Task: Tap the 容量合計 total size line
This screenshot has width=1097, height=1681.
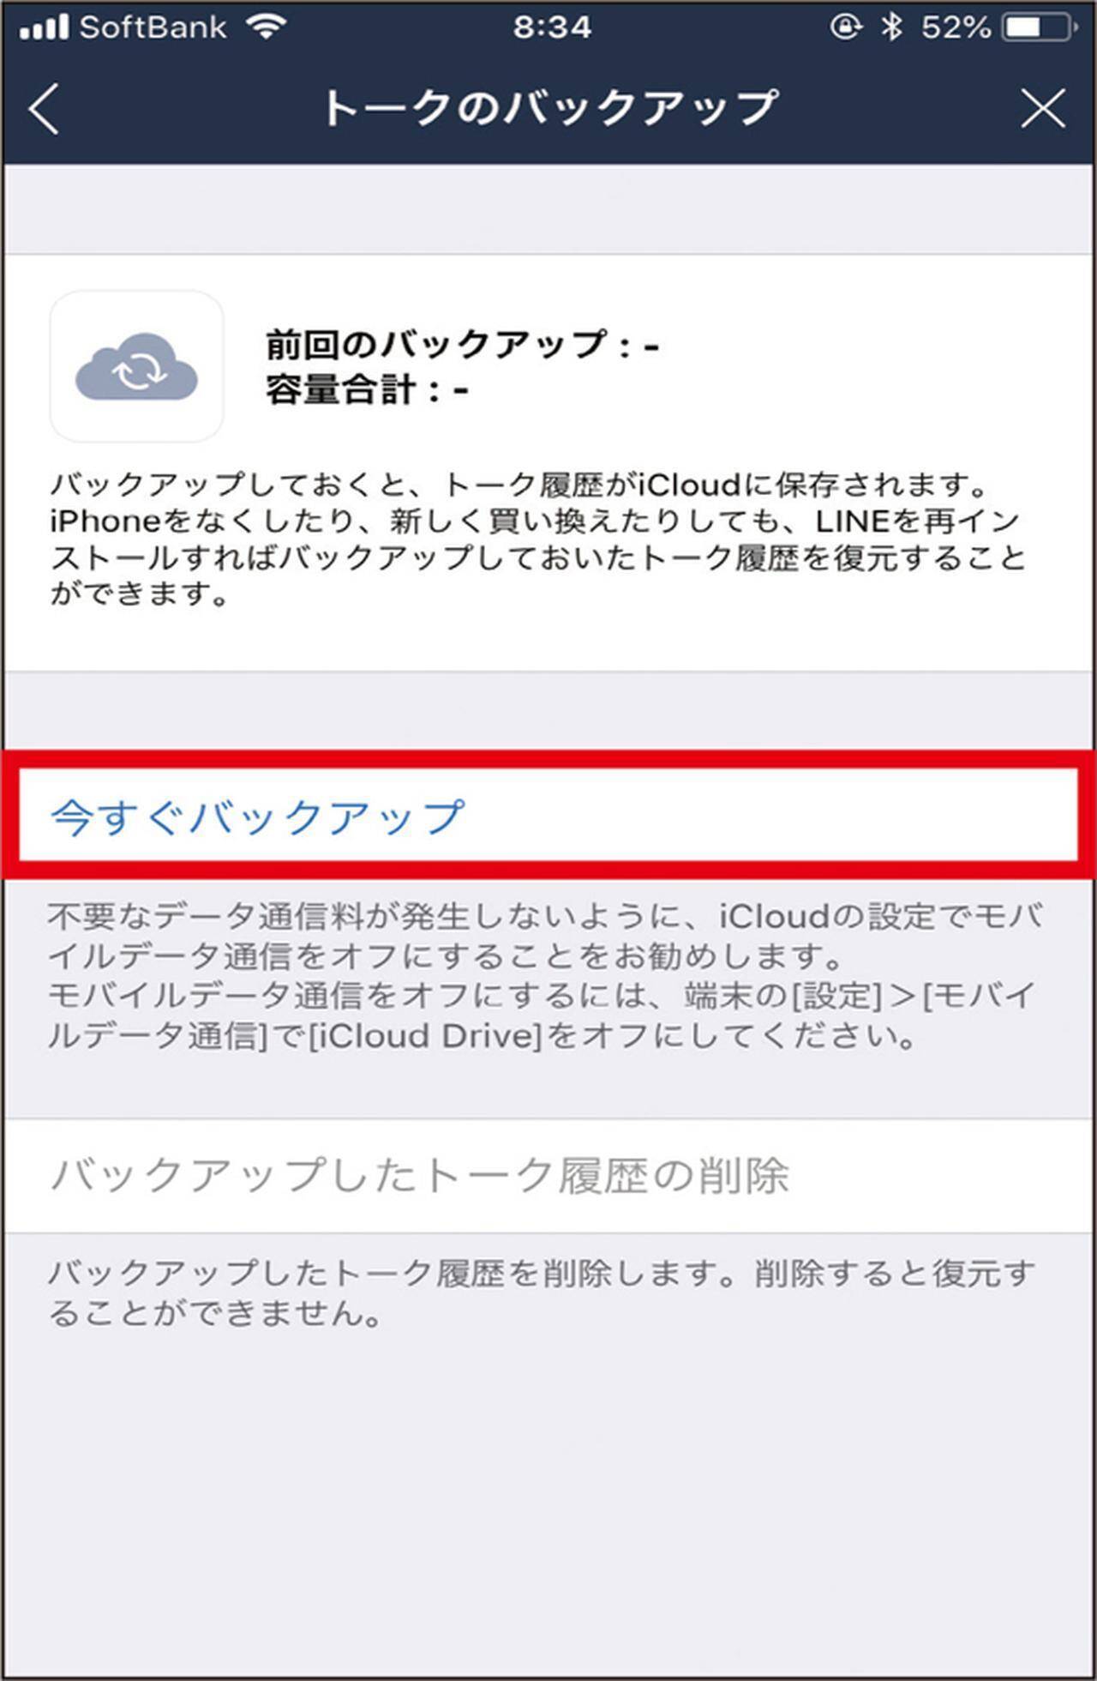Action: tap(367, 390)
